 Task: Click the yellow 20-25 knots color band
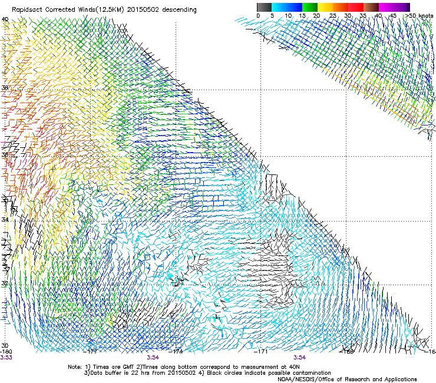pos(325,7)
